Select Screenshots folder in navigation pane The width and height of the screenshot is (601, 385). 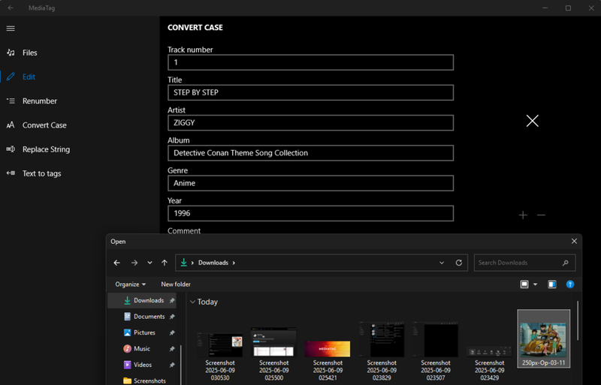[143, 380]
